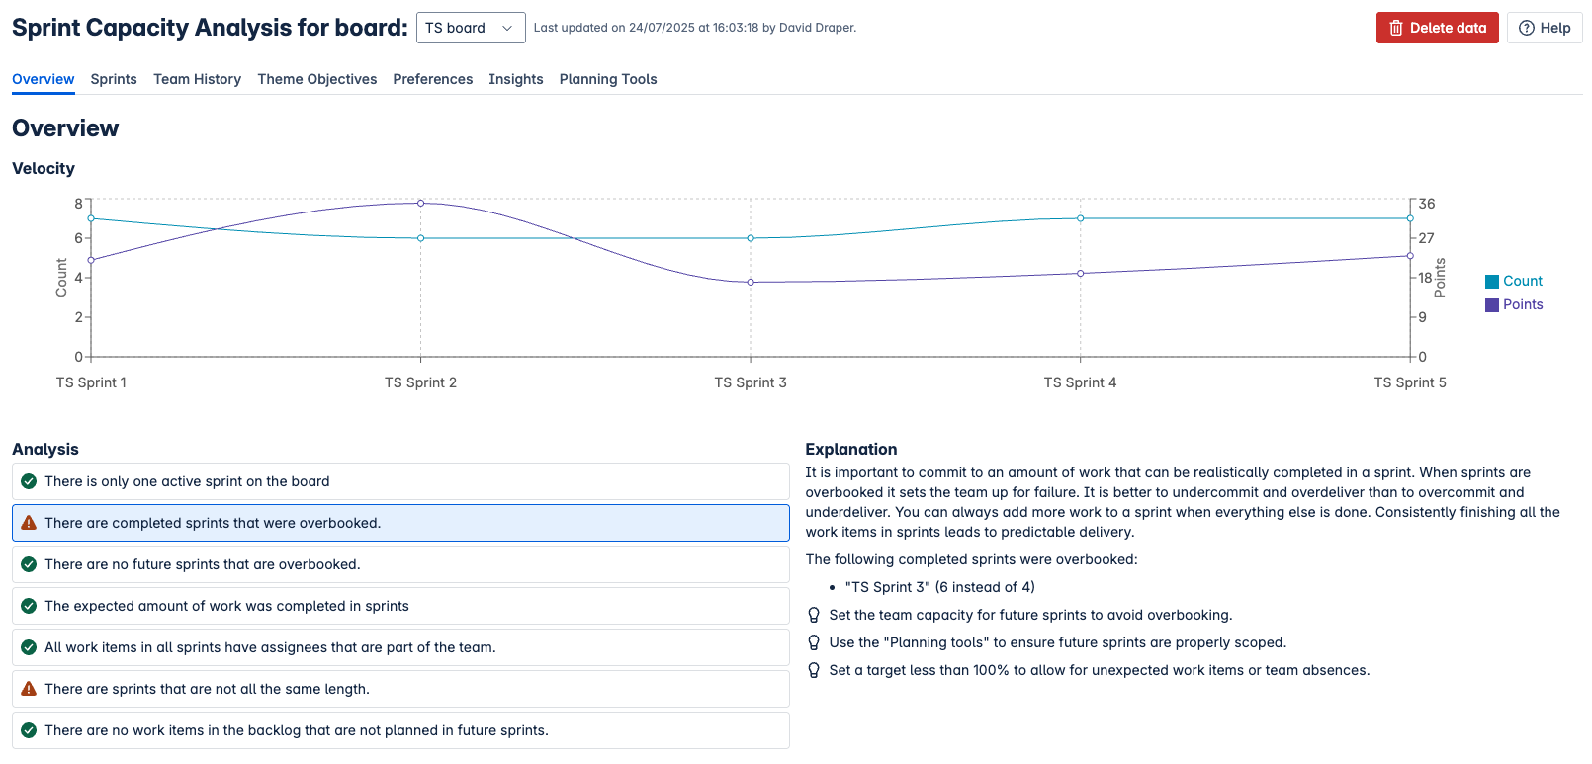Click green check beside 'no future sprints that are overbooked'

(29, 564)
